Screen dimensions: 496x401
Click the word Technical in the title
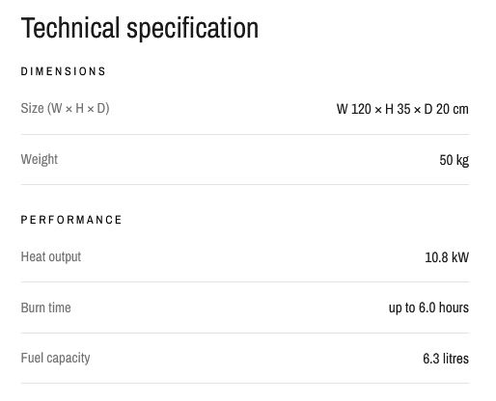pos(70,28)
